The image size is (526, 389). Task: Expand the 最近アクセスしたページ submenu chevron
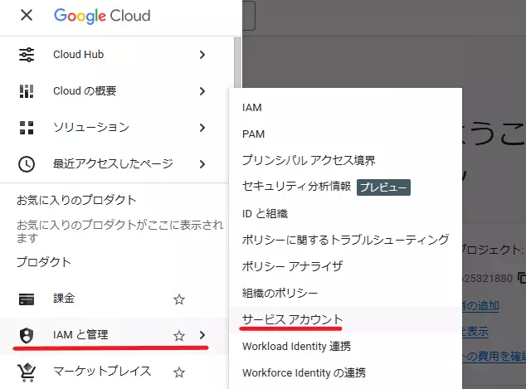click(x=202, y=164)
